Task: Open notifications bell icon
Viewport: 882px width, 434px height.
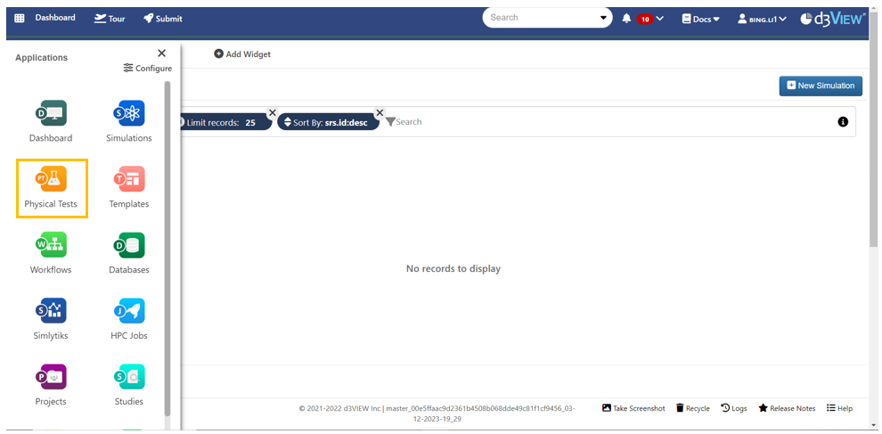Action: (626, 19)
